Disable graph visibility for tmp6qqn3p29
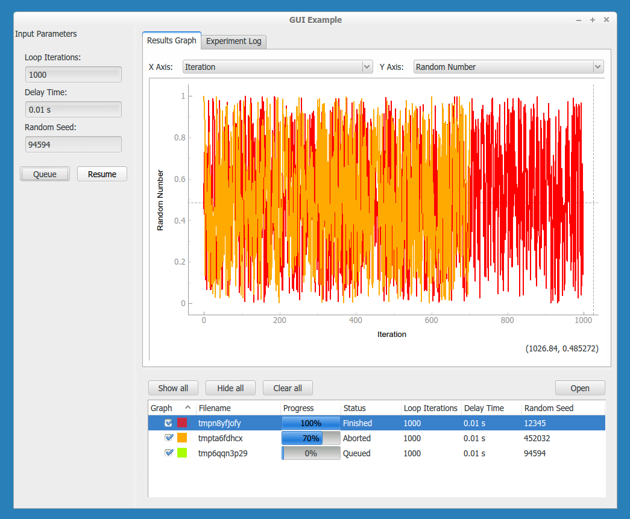Screen dimensions: 630x519 tap(169, 453)
